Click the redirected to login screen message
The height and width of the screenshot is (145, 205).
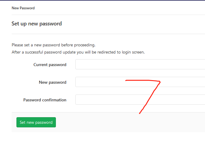[78, 52]
